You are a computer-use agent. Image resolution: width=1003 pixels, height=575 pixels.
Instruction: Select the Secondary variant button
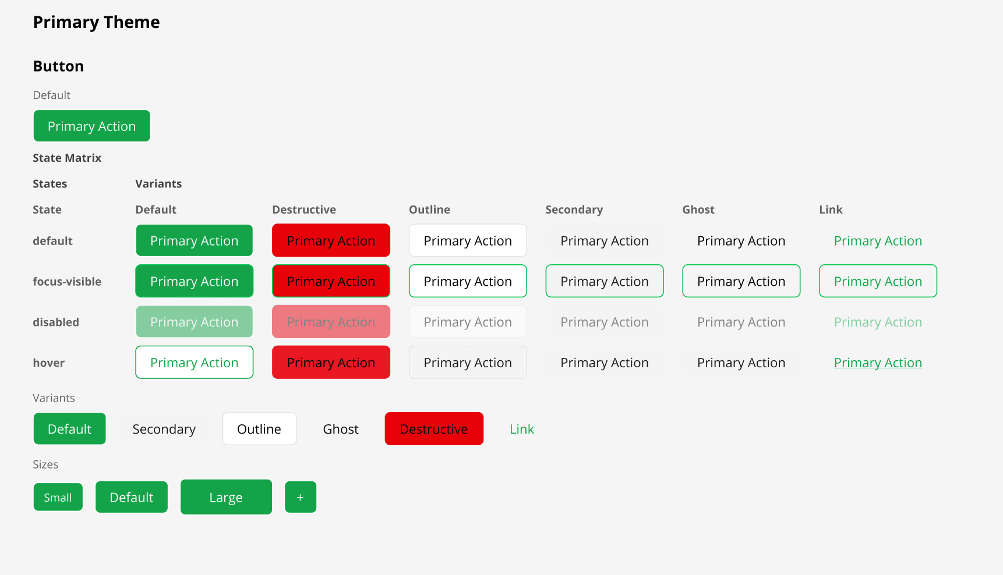(x=164, y=428)
